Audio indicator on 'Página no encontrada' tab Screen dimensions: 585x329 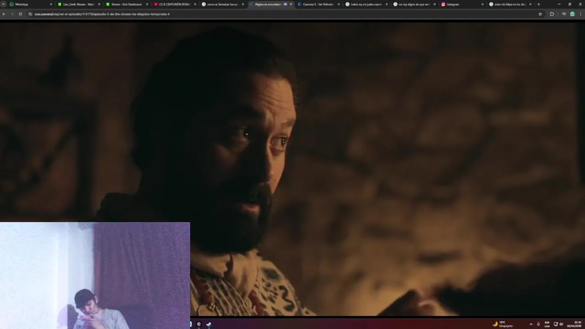pyautogui.click(x=285, y=4)
